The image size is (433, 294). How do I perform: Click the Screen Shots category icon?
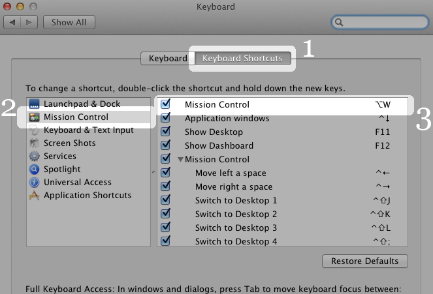(34, 143)
